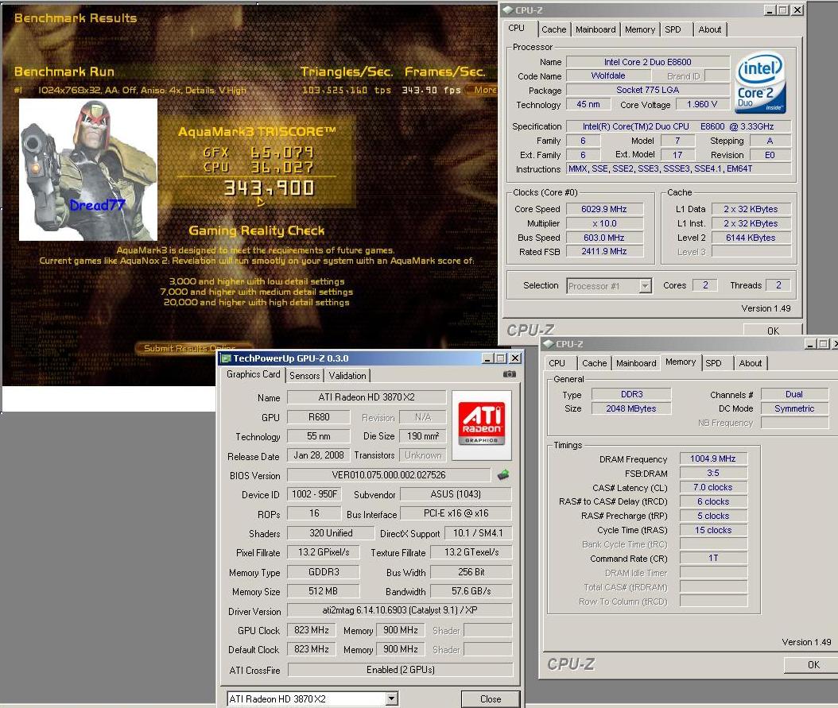Image resolution: width=838 pixels, height=708 pixels.
Task: Close the GPU-Z window with X
Action: [x=515, y=358]
